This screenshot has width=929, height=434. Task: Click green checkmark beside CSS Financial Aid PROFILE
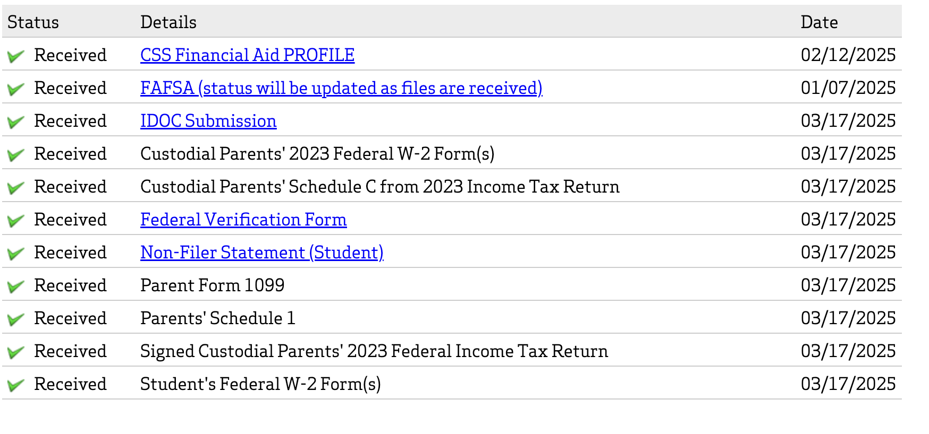coord(16,56)
